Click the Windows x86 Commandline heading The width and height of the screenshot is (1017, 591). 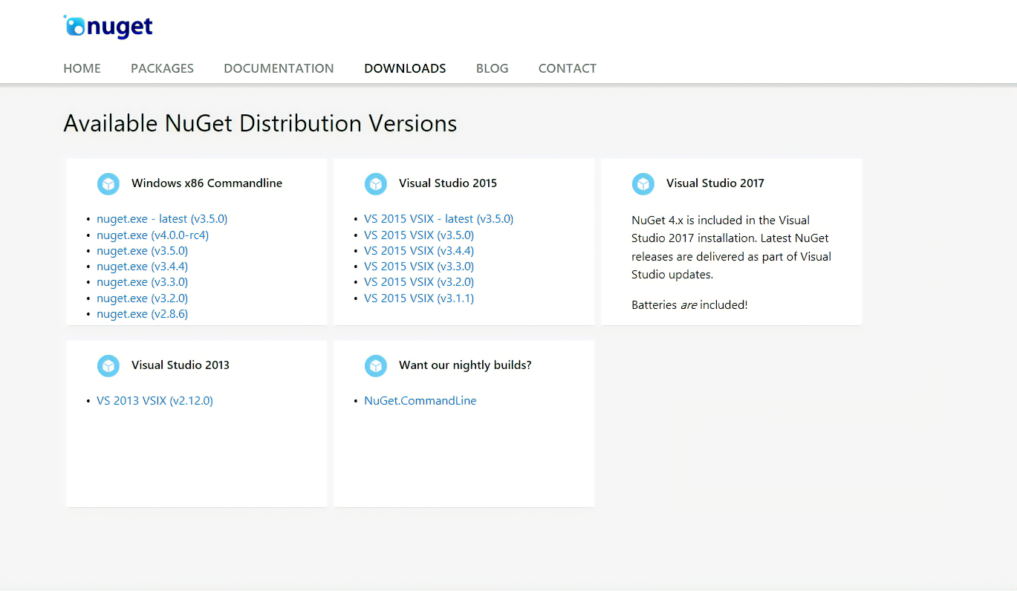click(207, 183)
